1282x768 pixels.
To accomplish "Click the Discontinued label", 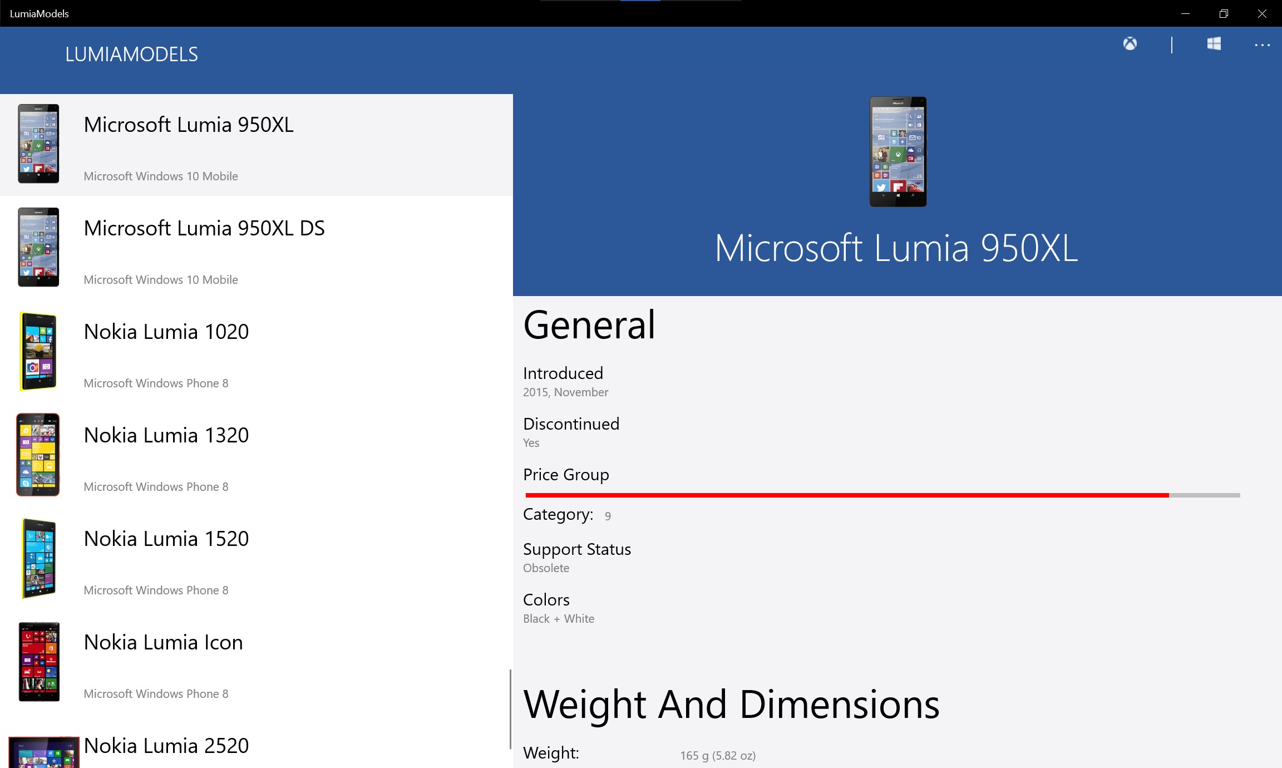I will tap(571, 424).
